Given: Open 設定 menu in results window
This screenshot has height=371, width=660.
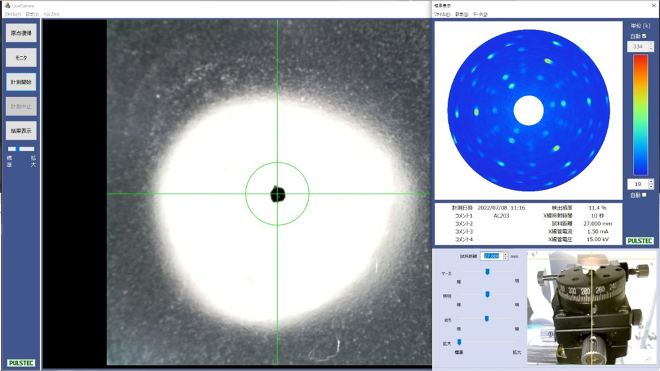Looking at the screenshot, I should (x=461, y=14).
